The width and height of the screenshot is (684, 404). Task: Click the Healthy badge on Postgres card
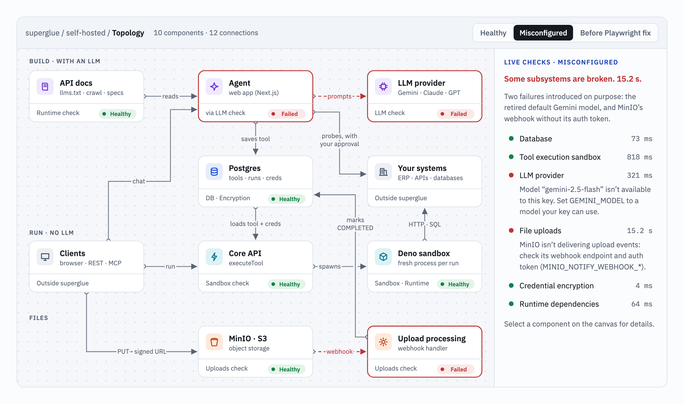(x=286, y=199)
